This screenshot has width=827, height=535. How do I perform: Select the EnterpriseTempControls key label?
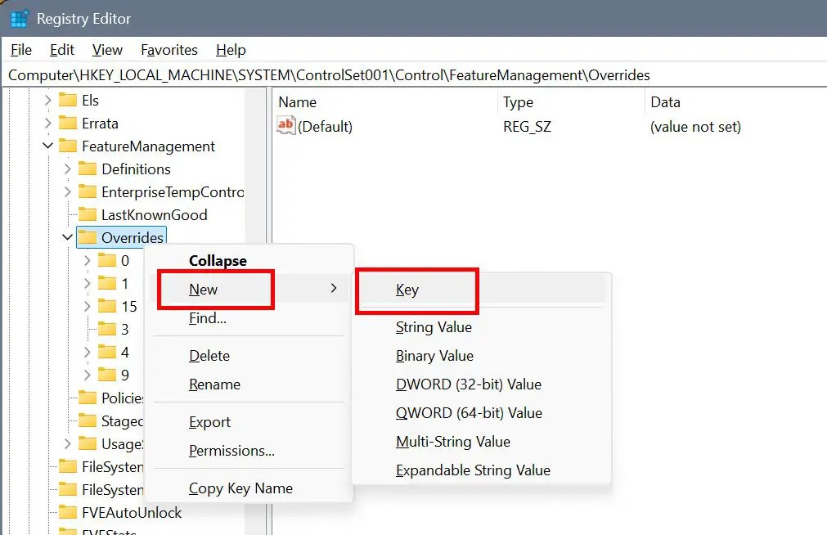(x=173, y=192)
